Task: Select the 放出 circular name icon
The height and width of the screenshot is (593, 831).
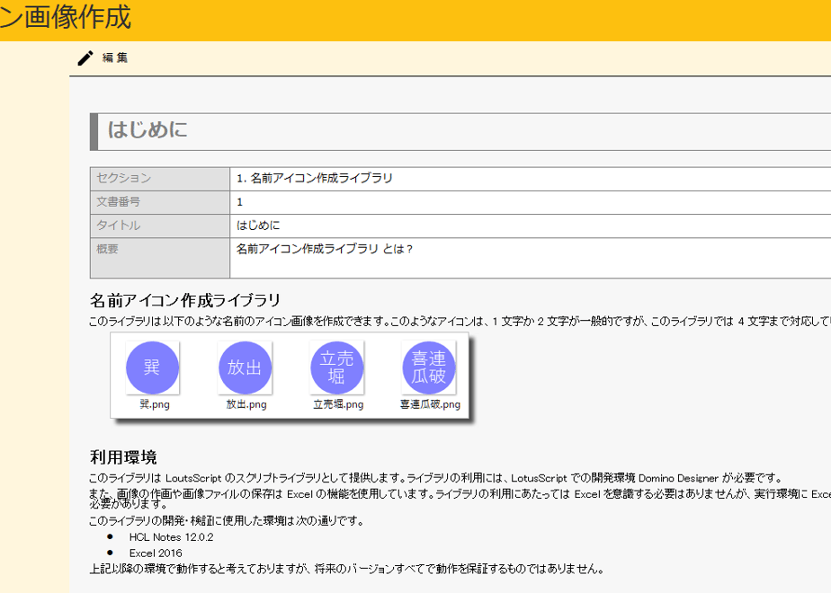Action: click(245, 367)
